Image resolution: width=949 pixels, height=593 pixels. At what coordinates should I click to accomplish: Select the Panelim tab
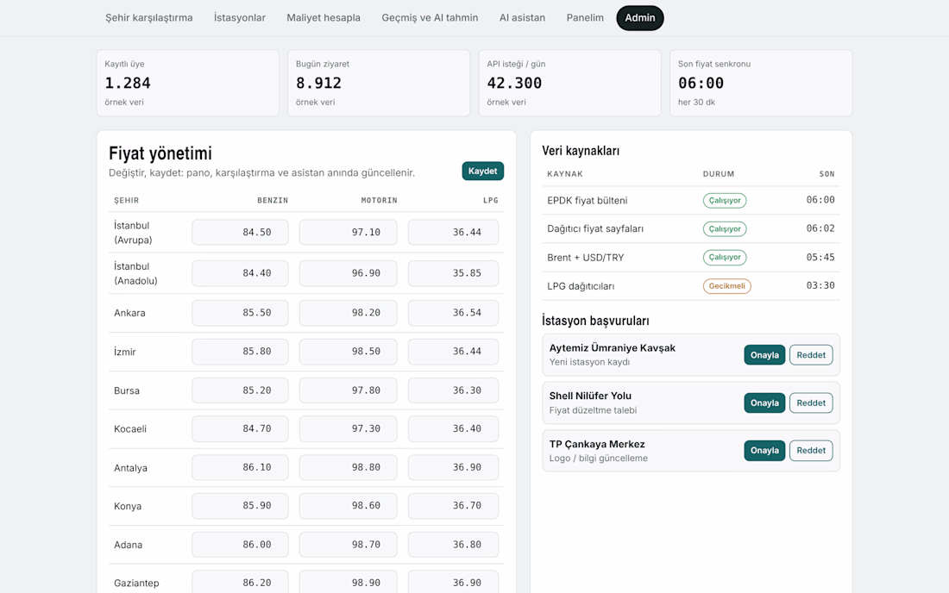585,17
